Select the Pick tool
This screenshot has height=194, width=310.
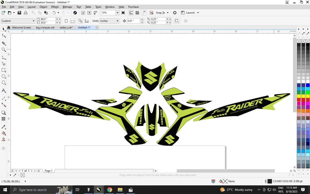coord(3,29)
